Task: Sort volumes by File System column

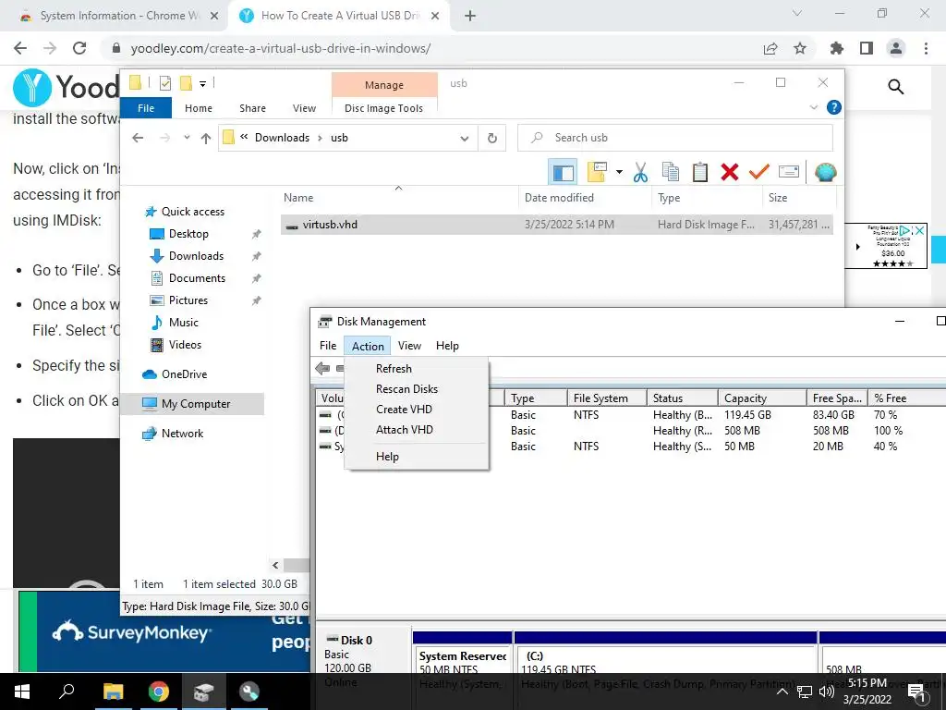Action: [x=606, y=398]
